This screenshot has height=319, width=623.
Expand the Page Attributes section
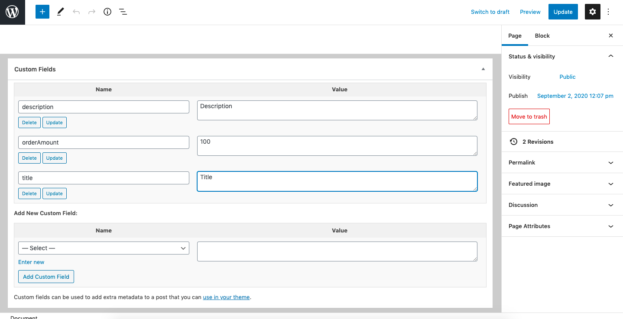pos(611,226)
